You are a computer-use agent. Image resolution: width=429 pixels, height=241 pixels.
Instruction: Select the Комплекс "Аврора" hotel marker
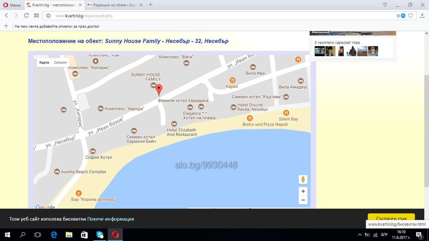pos(100,108)
